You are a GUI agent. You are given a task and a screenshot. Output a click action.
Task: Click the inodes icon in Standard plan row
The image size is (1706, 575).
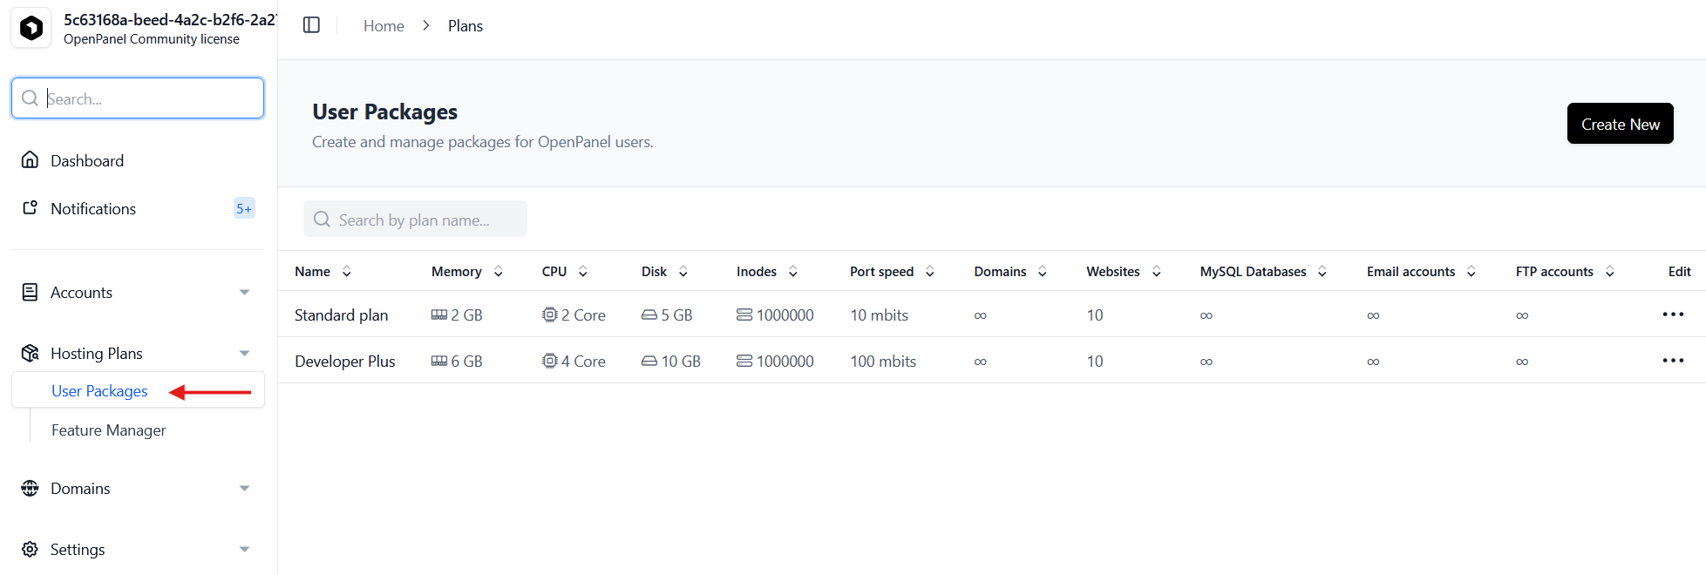pyautogui.click(x=744, y=315)
